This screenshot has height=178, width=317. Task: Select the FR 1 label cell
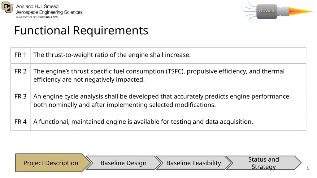coord(20,56)
